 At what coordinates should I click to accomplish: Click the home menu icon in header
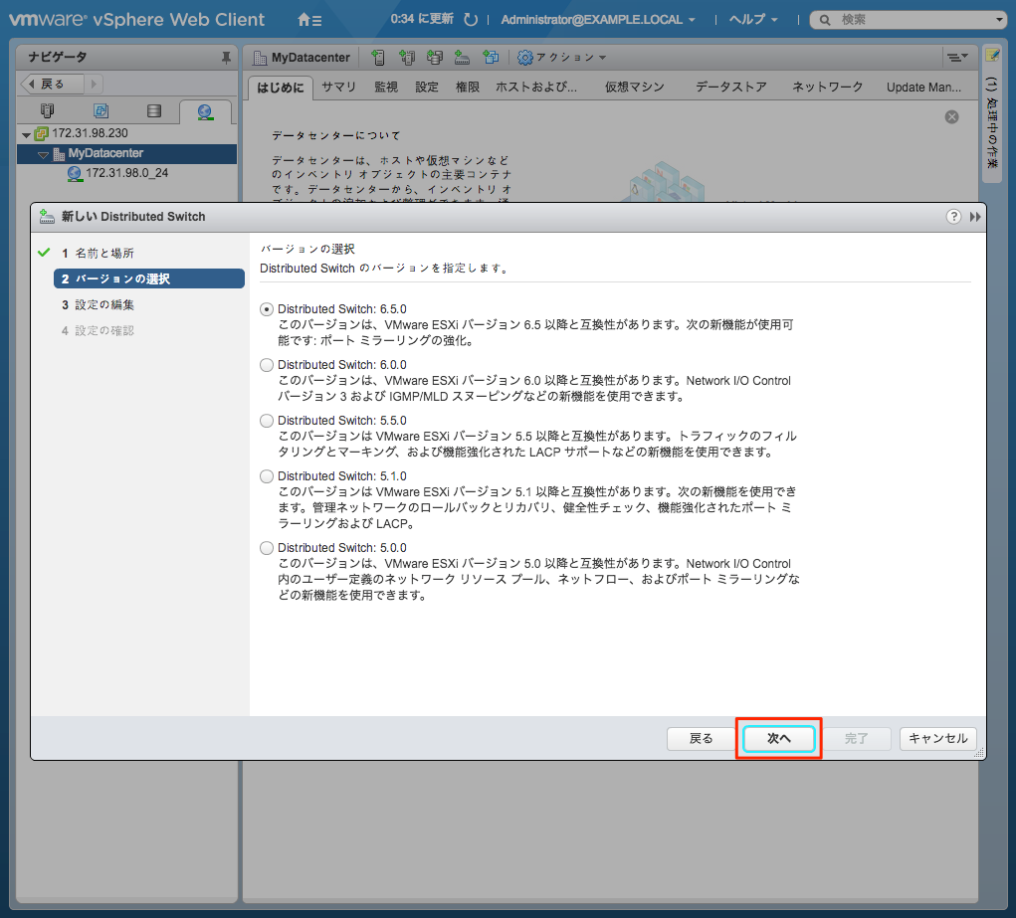pyautogui.click(x=309, y=20)
